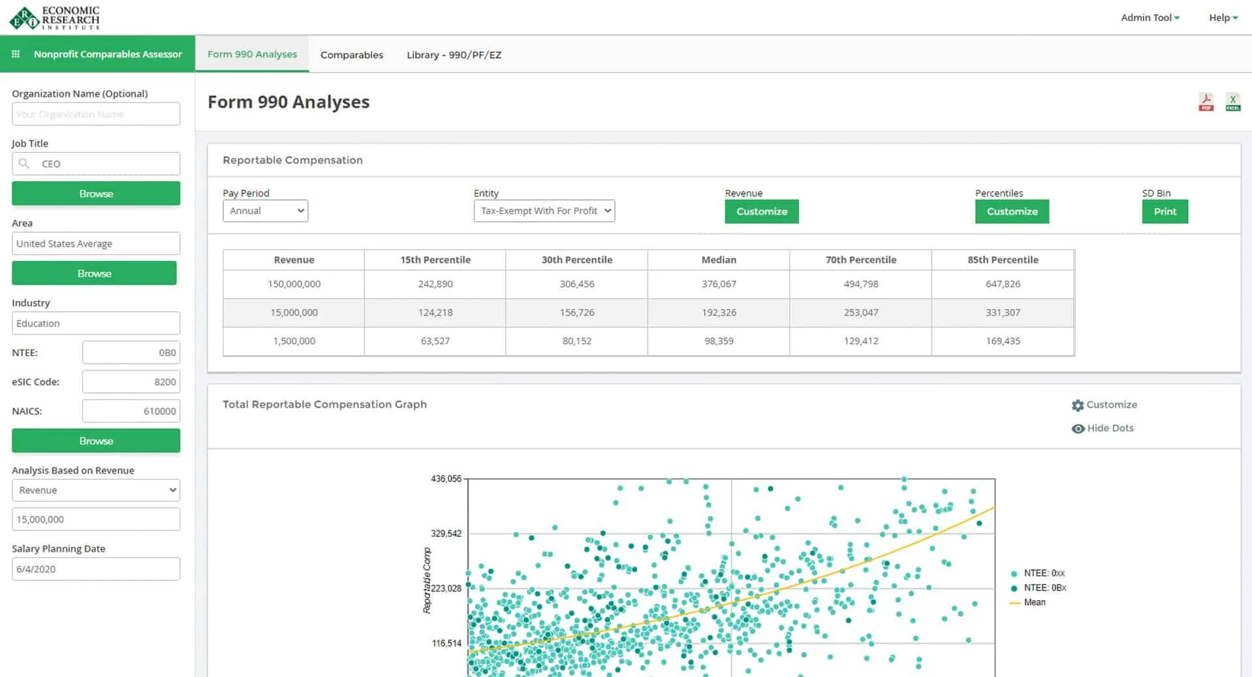Click the Area field United States Average

[x=96, y=244]
